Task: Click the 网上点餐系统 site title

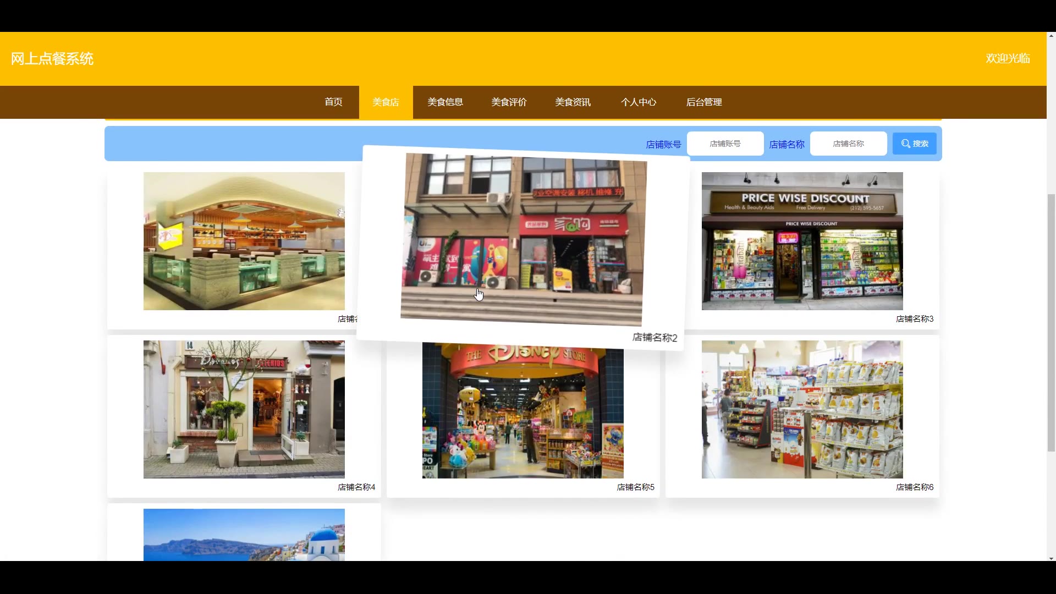Action: coord(52,59)
